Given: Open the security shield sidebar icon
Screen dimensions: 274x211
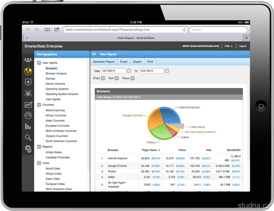Looking at the screenshot, I should (28, 82).
